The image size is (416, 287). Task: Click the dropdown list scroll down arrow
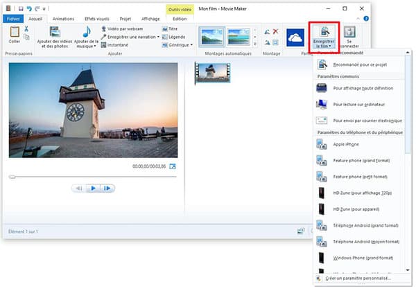point(408,270)
